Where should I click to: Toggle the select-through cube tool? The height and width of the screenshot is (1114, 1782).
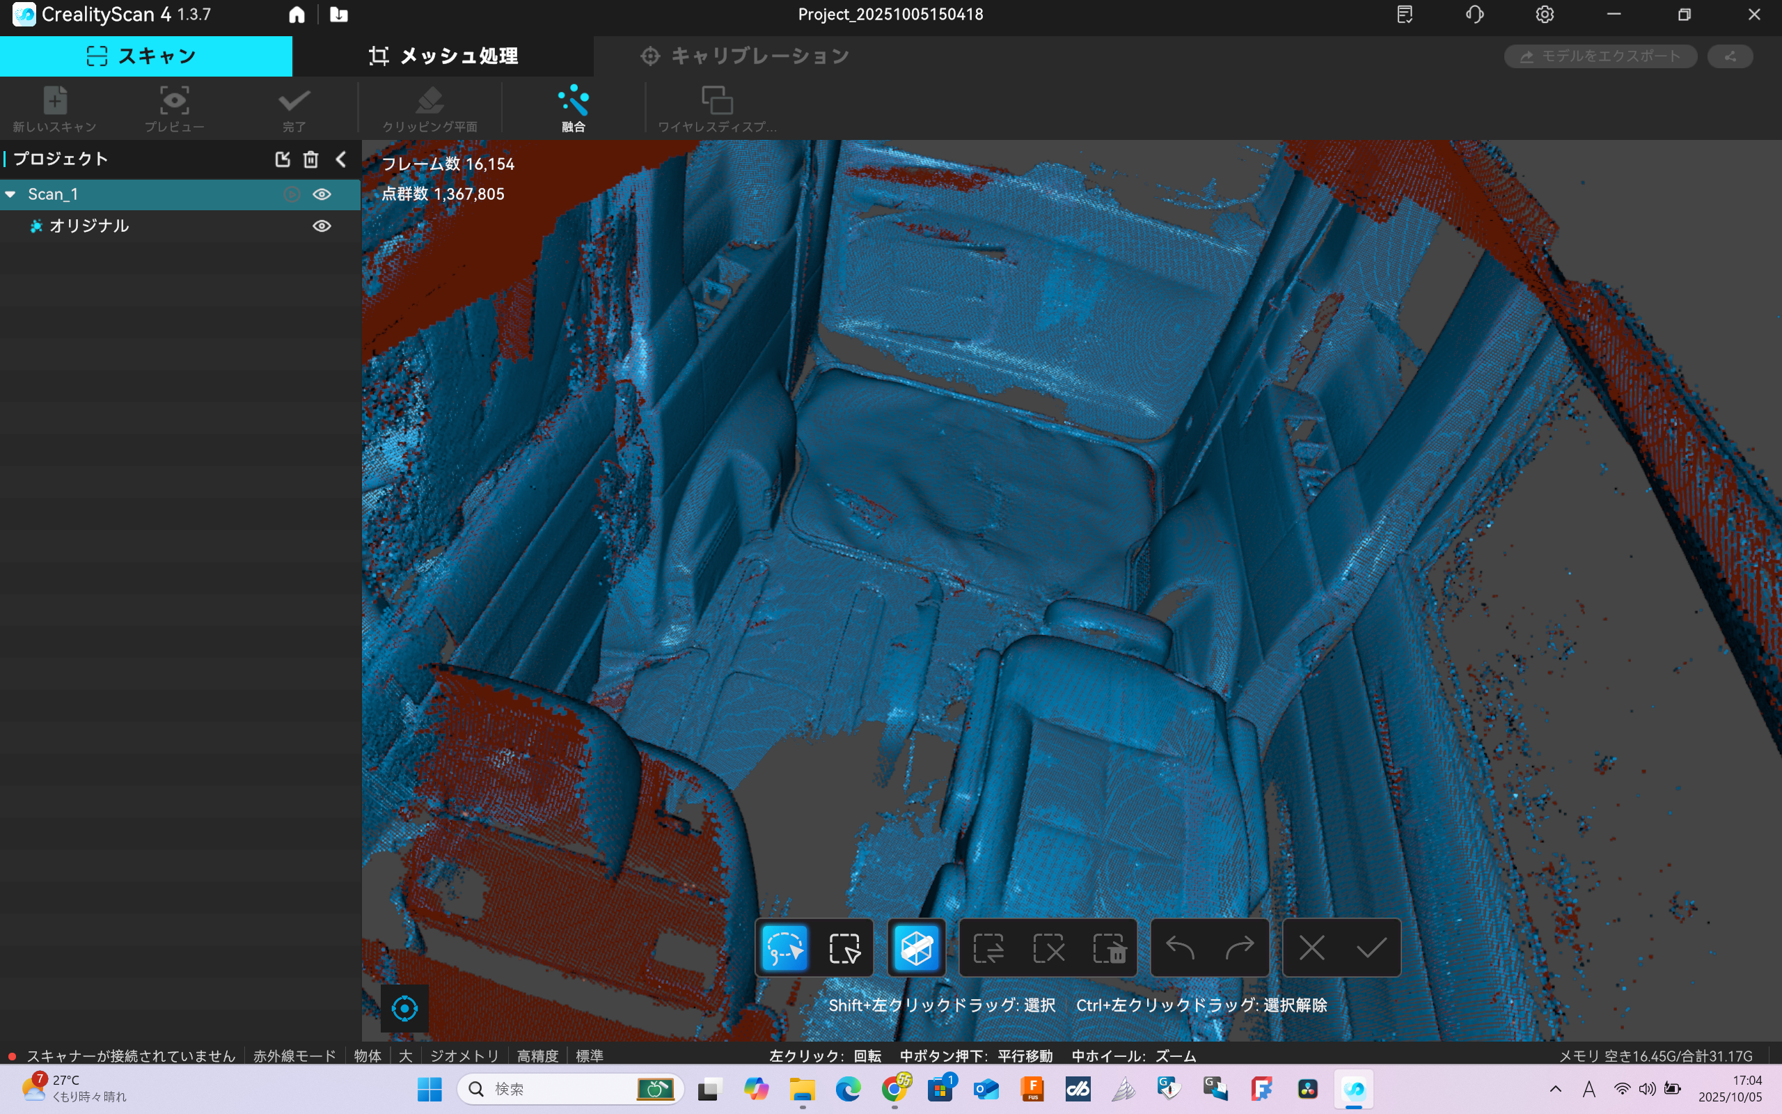916,948
